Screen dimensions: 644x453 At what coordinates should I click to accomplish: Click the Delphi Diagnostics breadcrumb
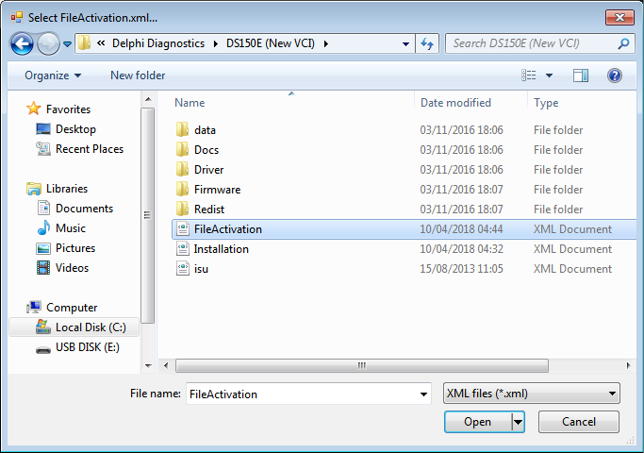[158, 43]
